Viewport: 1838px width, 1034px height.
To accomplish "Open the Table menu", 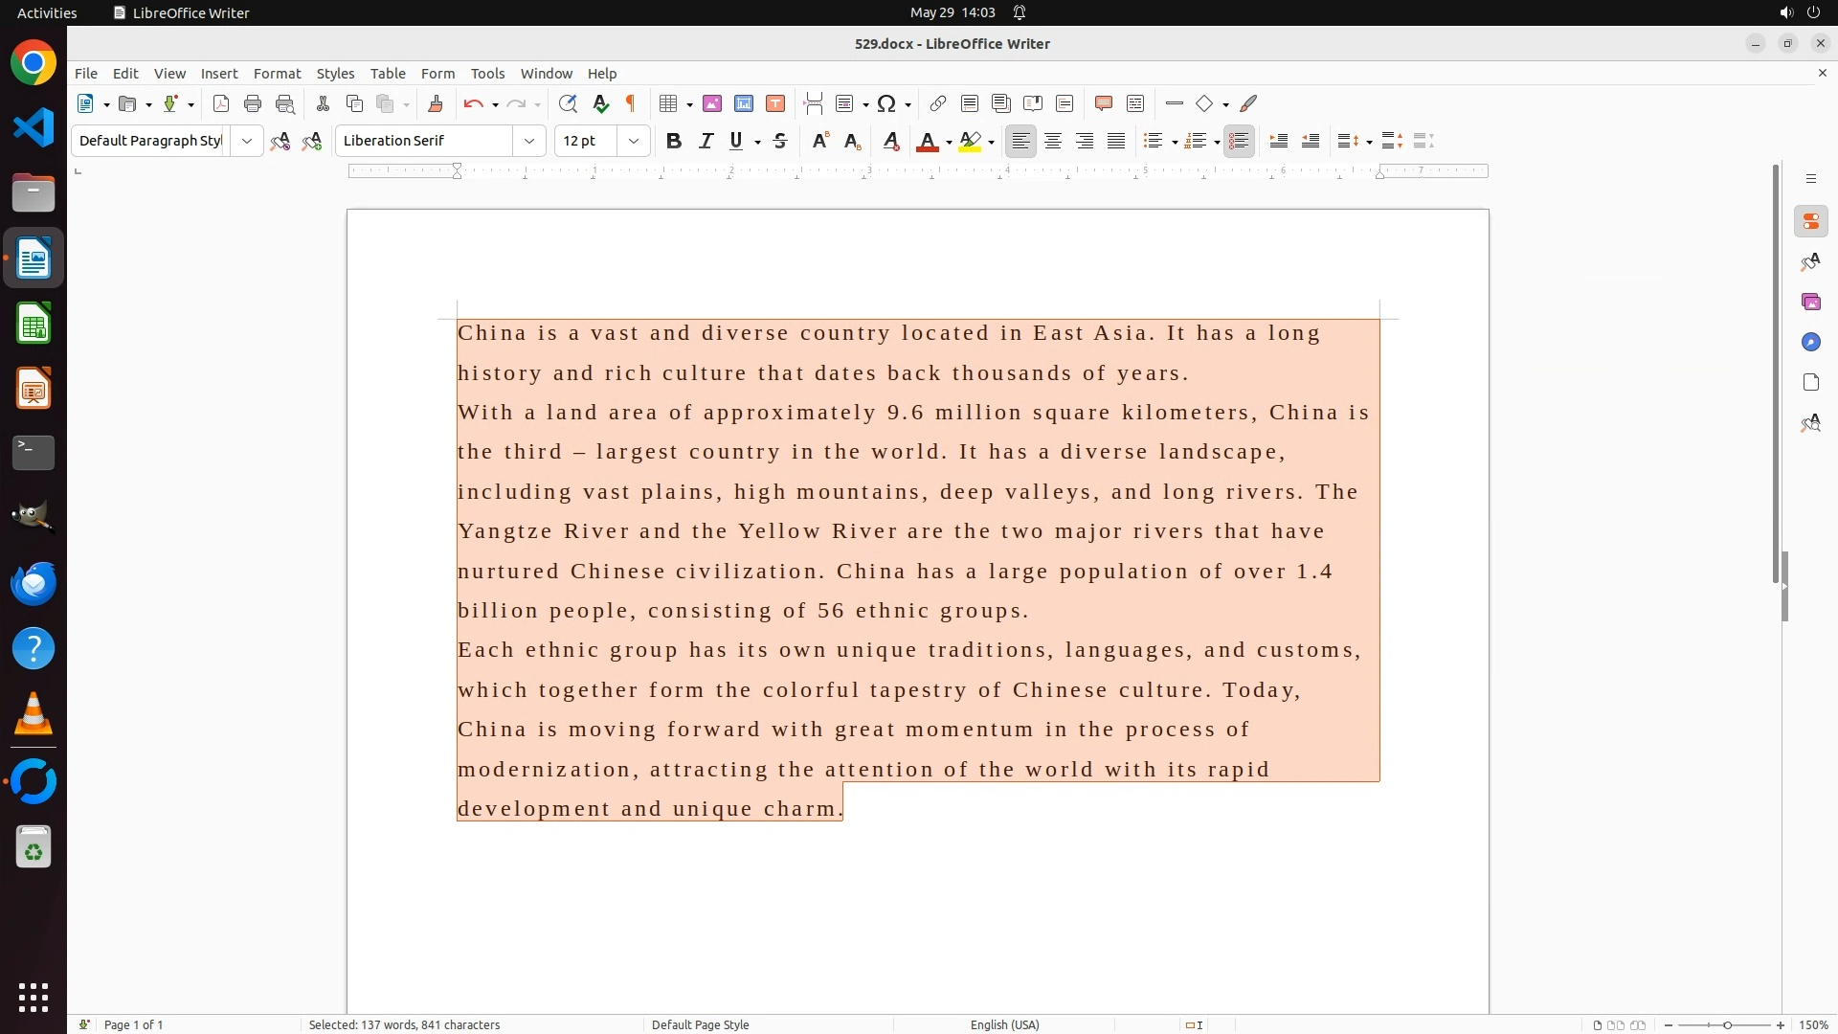I will click(x=388, y=74).
